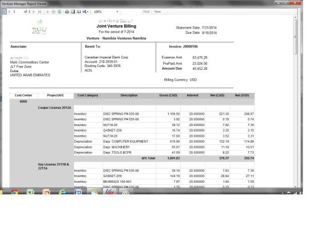Click the AFE total gross 1,891.83
The height and width of the screenshot is (232, 309).
tap(173, 158)
